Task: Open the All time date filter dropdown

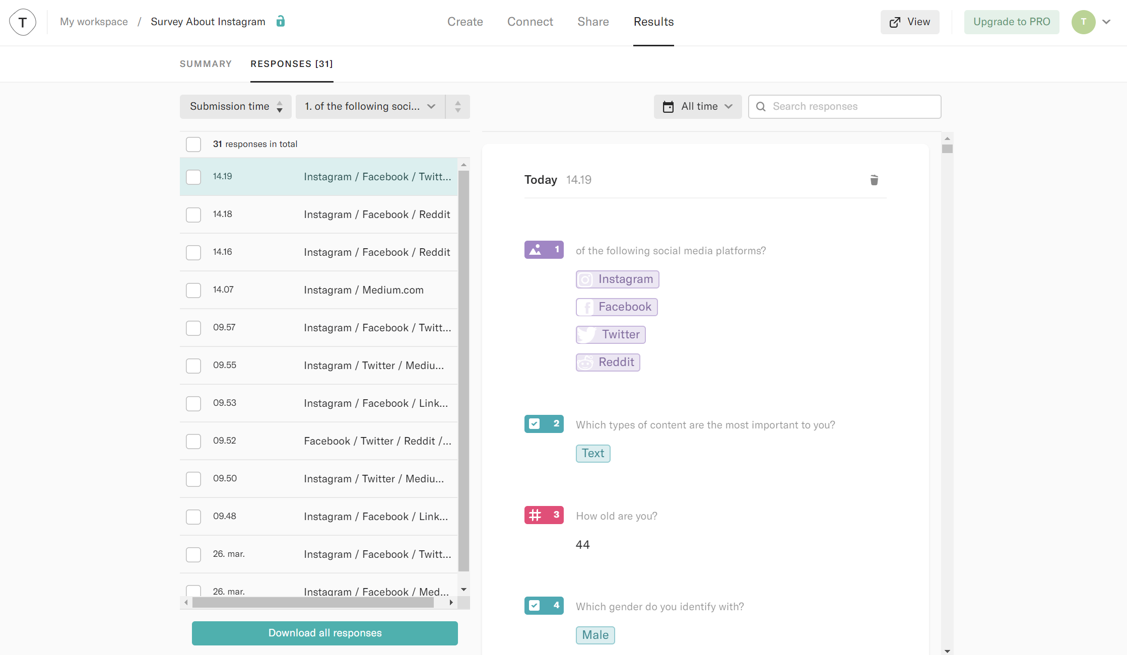Action: [697, 107]
